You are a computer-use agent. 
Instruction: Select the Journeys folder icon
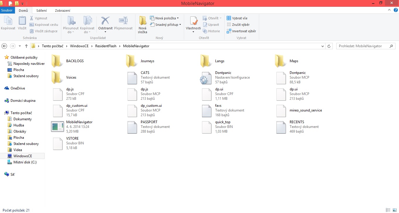(x=131, y=61)
